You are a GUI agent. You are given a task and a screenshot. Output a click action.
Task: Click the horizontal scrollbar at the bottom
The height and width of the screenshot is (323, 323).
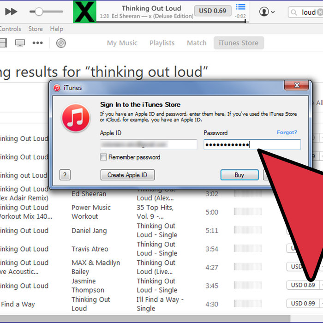click(x=145, y=318)
